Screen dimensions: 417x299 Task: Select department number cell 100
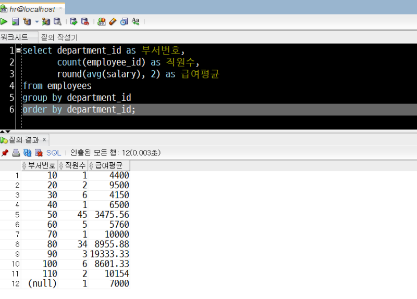pos(40,264)
